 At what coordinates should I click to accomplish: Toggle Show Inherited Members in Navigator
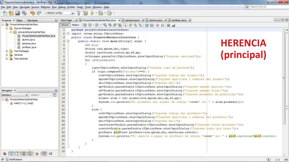tap(5, 154)
